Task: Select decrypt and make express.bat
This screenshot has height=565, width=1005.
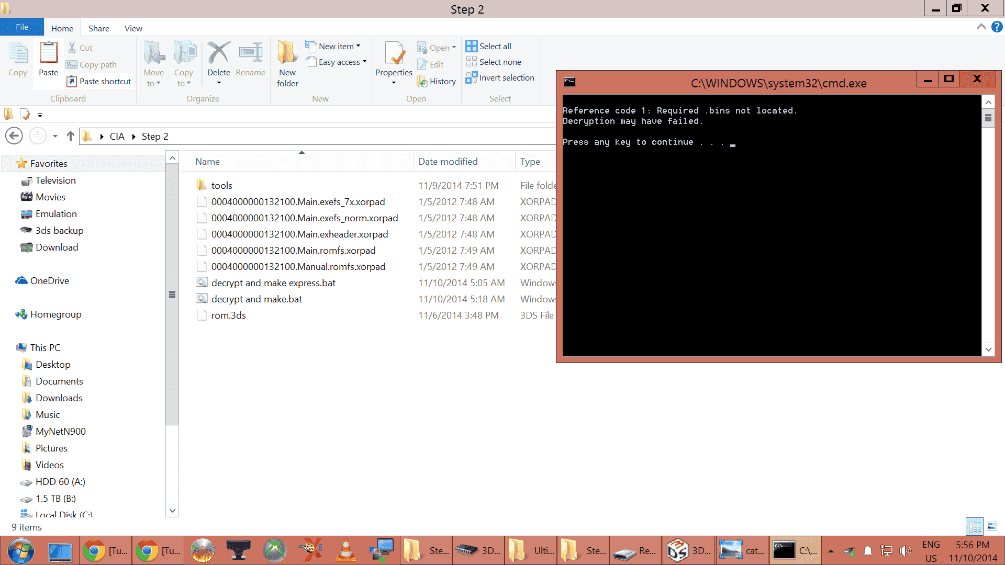Action: [273, 282]
